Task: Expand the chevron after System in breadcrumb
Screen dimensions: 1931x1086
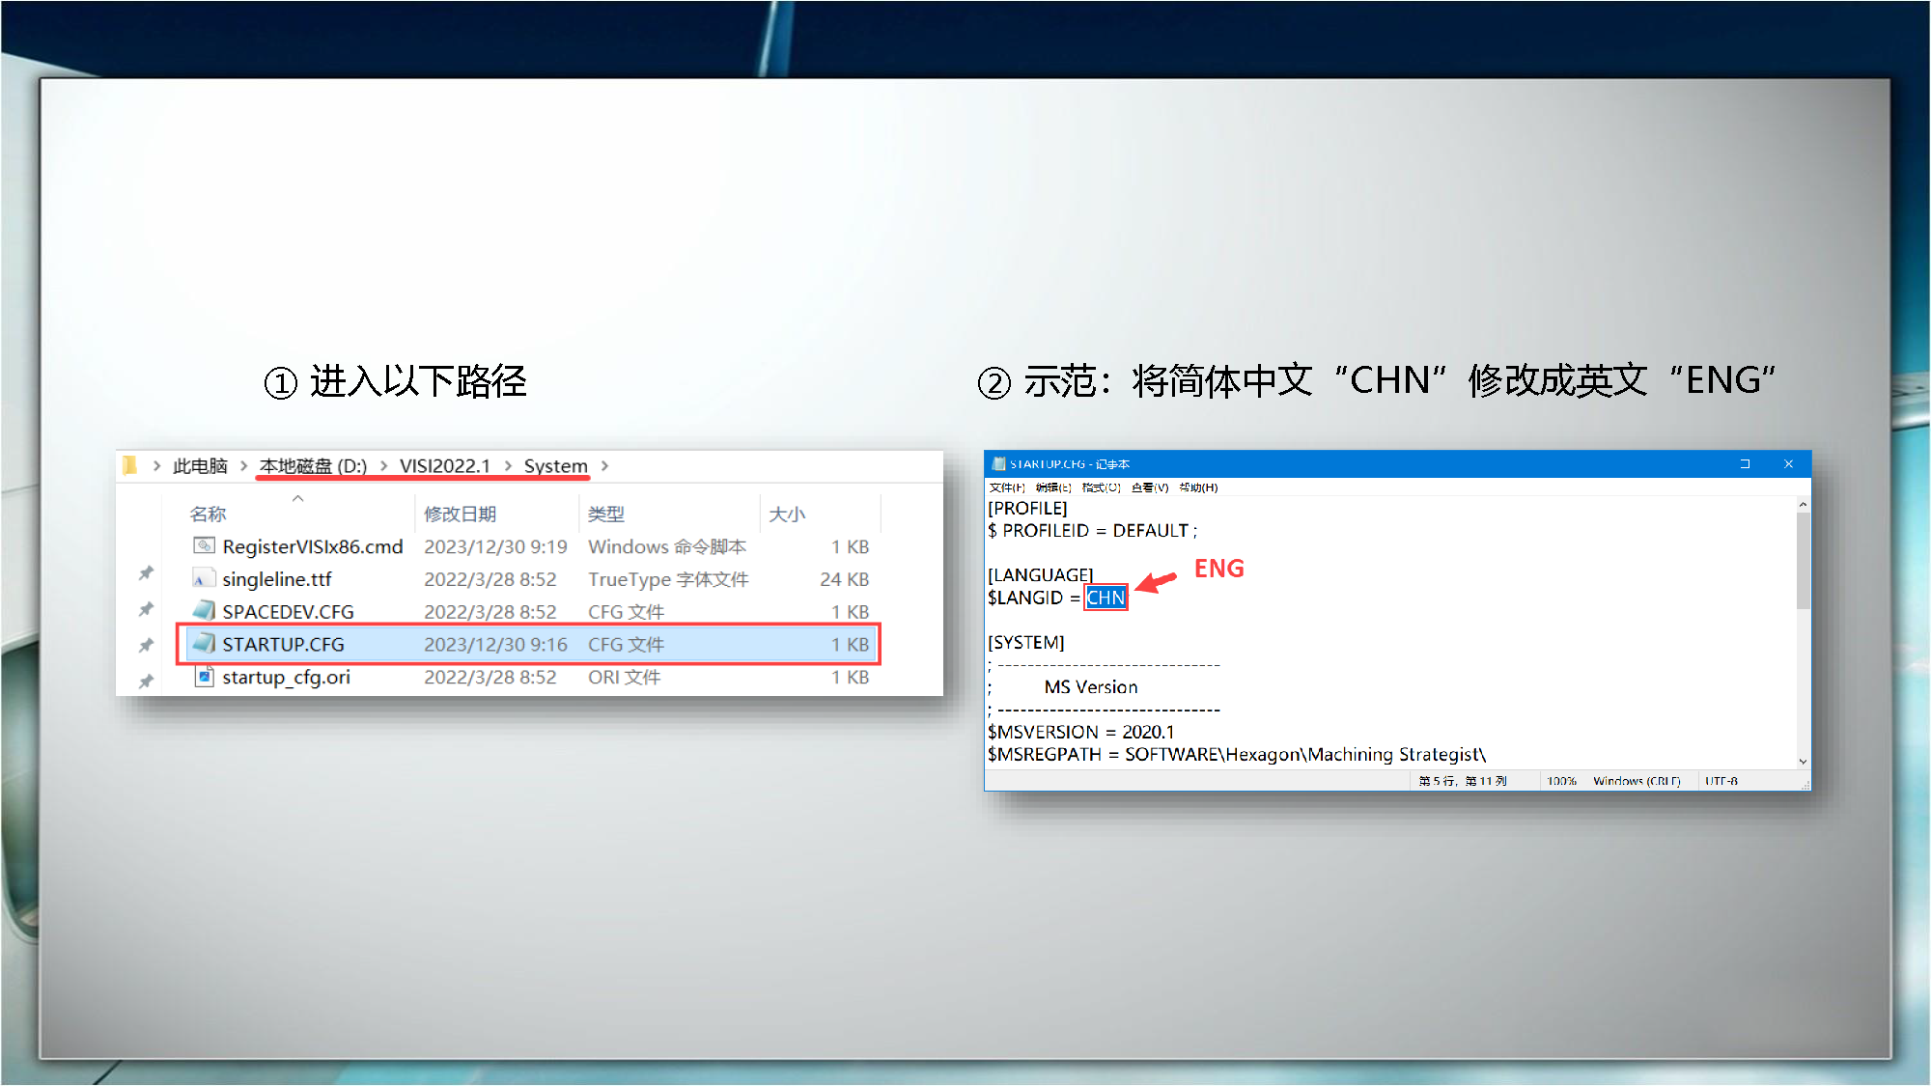Action: coord(604,466)
